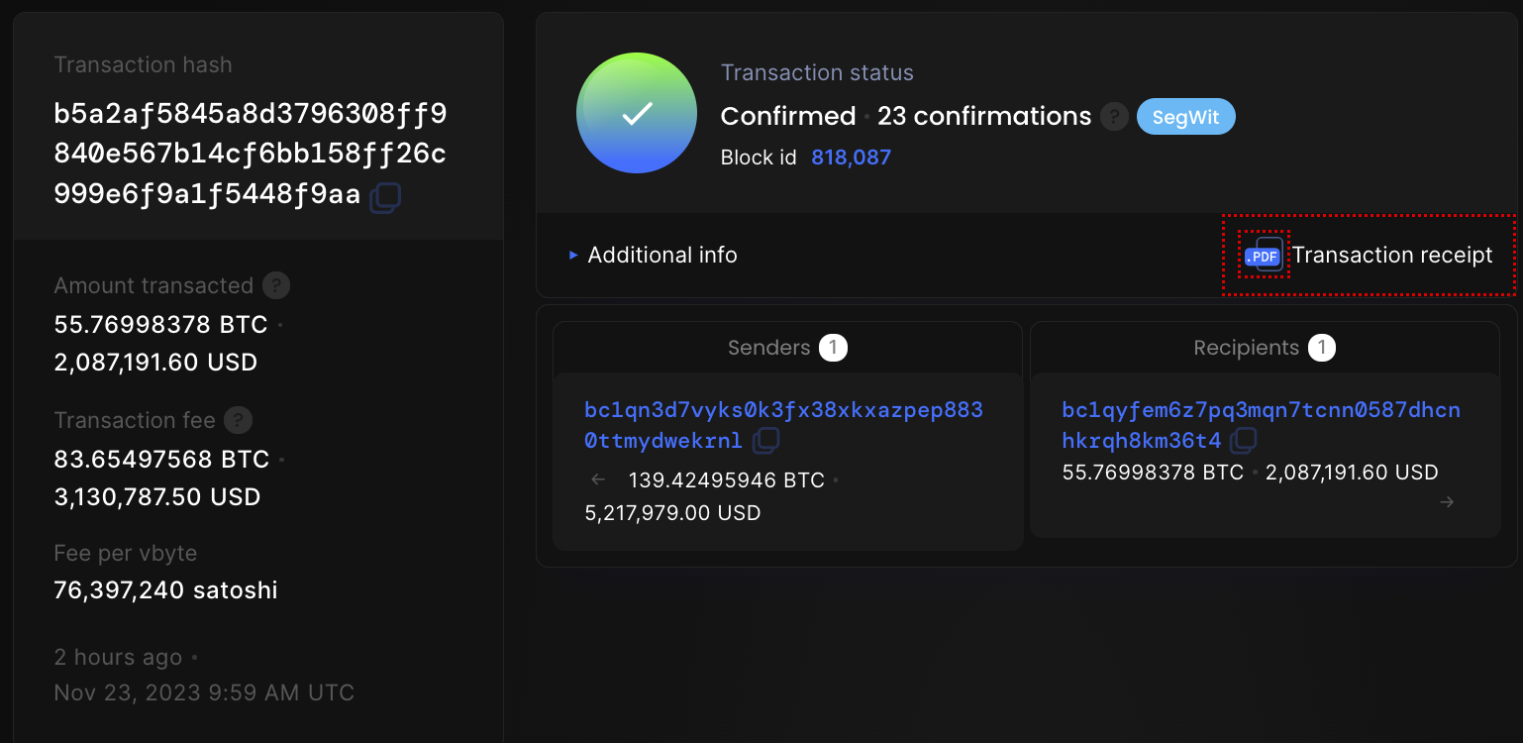Copy the recipient address bc1qyfem icon
Viewport: 1523px width, 743px height.
tap(1243, 440)
